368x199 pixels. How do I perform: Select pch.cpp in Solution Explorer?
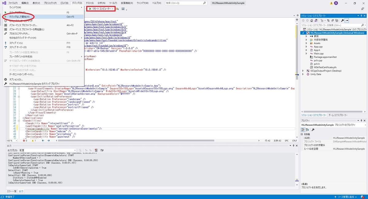point(318,60)
